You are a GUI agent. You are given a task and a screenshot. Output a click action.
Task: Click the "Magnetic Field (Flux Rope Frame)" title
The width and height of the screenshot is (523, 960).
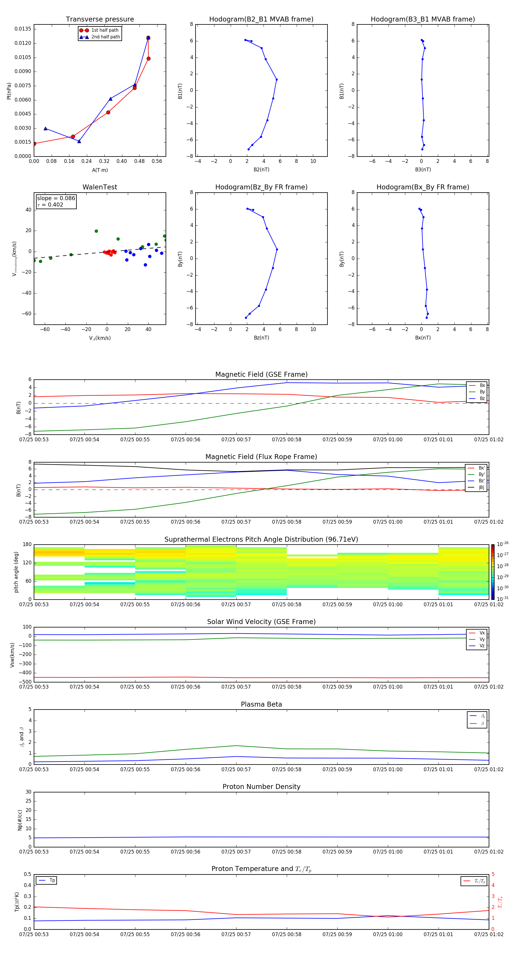click(x=261, y=457)
